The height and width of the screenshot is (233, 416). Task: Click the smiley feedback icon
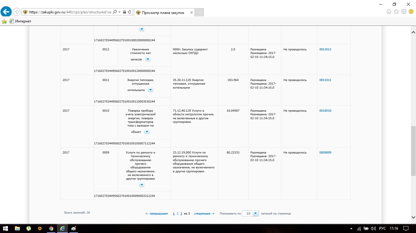pos(411,12)
